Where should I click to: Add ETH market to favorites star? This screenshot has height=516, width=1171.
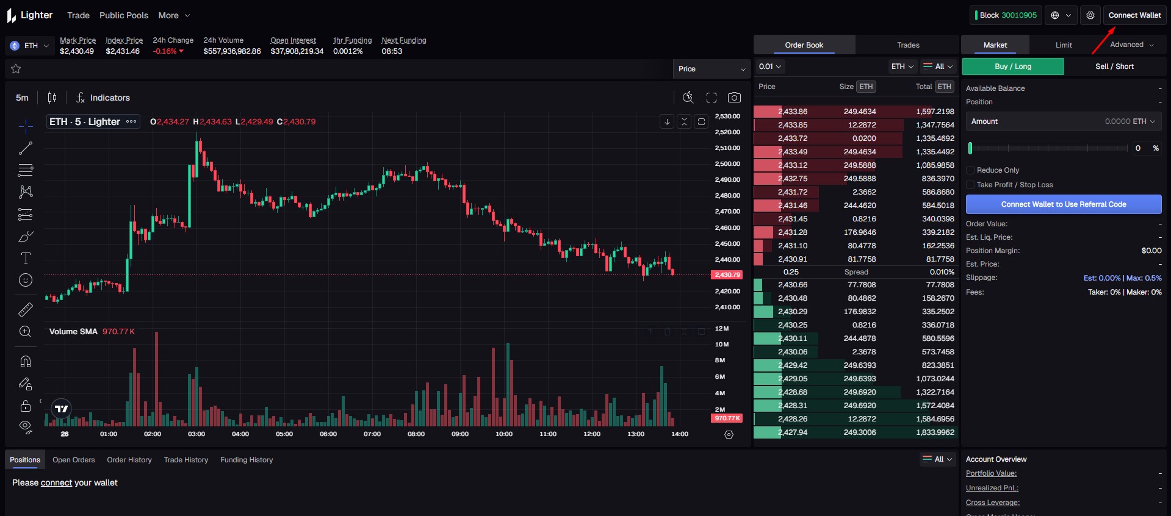pyautogui.click(x=16, y=69)
